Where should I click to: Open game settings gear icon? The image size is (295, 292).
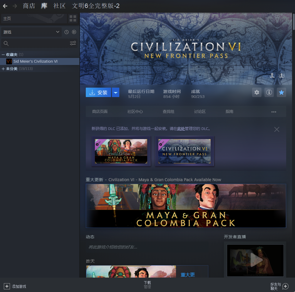click(x=257, y=92)
